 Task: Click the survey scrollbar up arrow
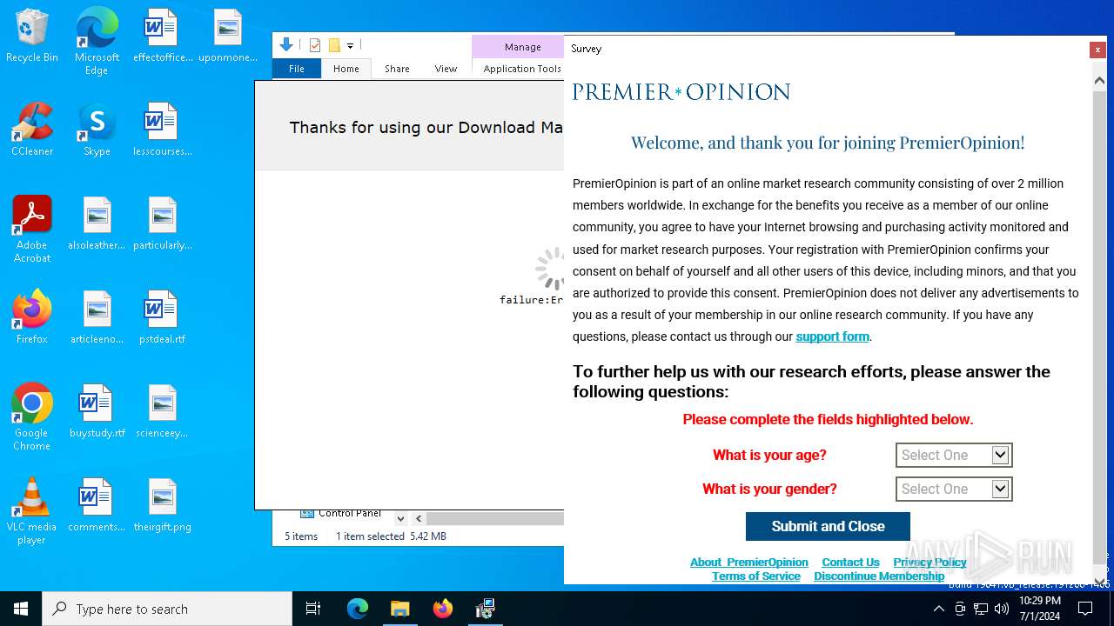tap(1100, 80)
